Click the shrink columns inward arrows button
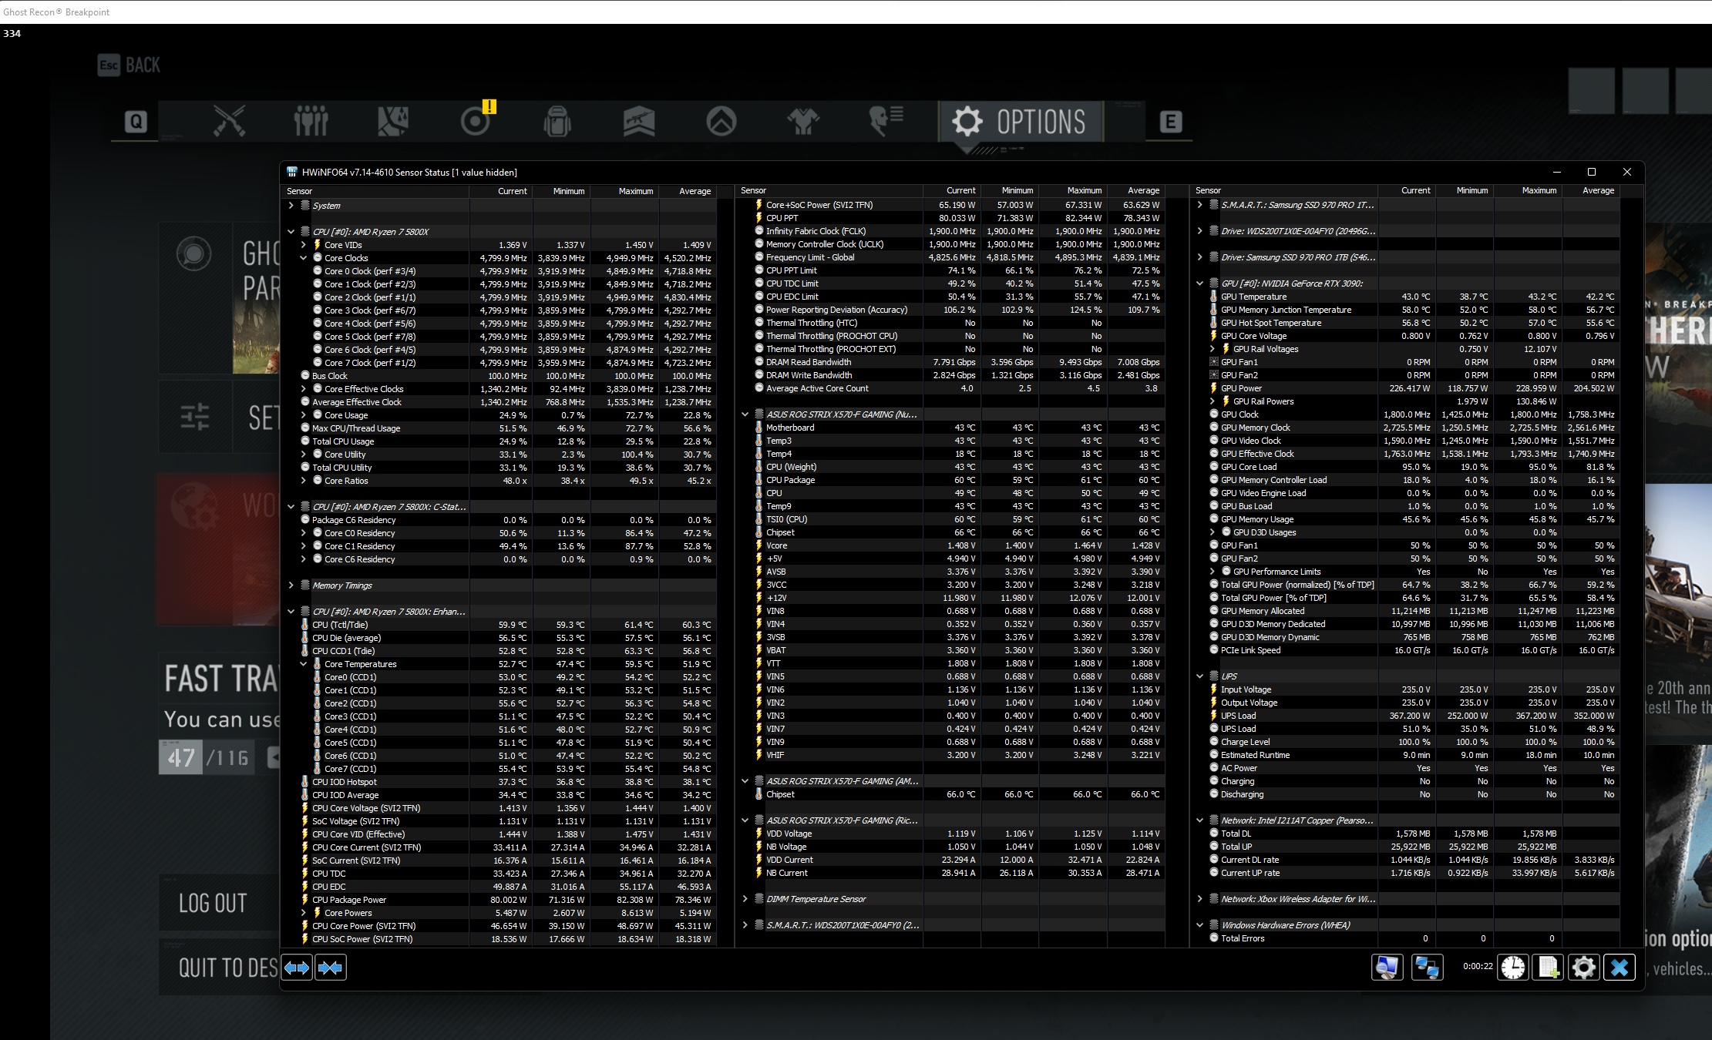The height and width of the screenshot is (1040, 1712). pyautogui.click(x=331, y=968)
